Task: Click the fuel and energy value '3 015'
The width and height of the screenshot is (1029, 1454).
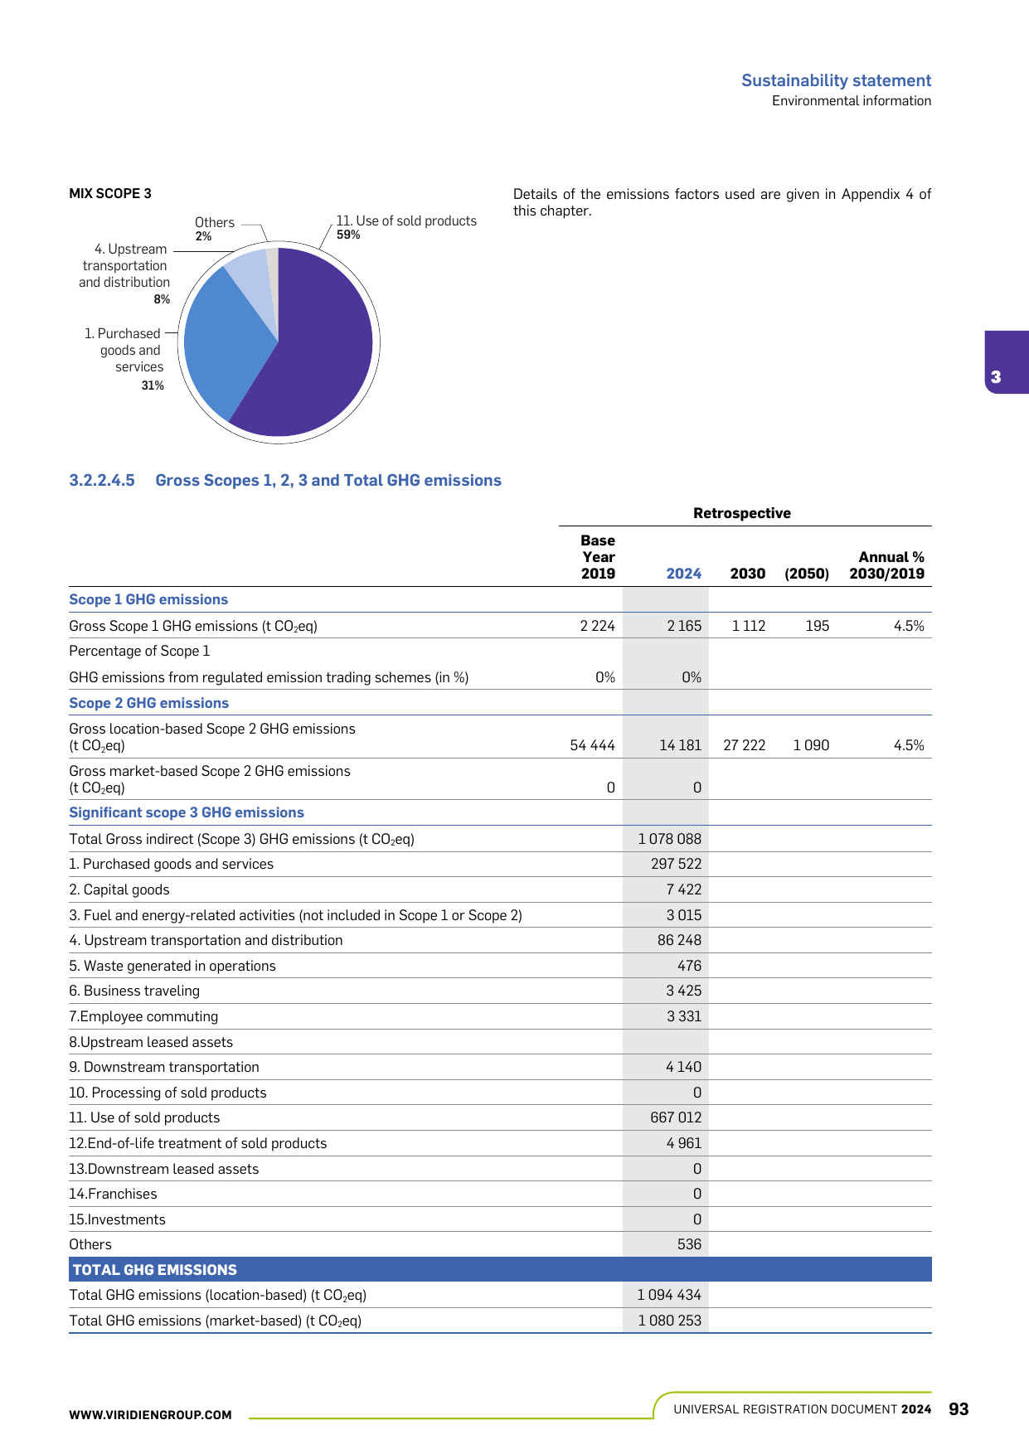Action: pos(684,915)
